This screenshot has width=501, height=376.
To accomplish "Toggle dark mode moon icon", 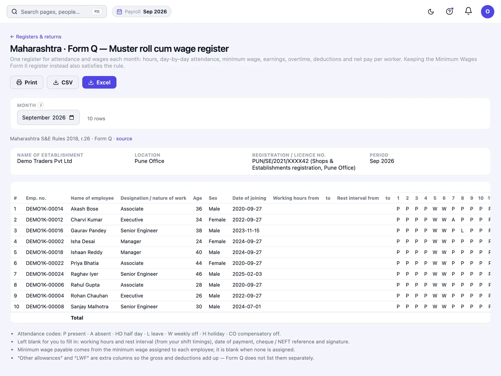I will pos(431,12).
